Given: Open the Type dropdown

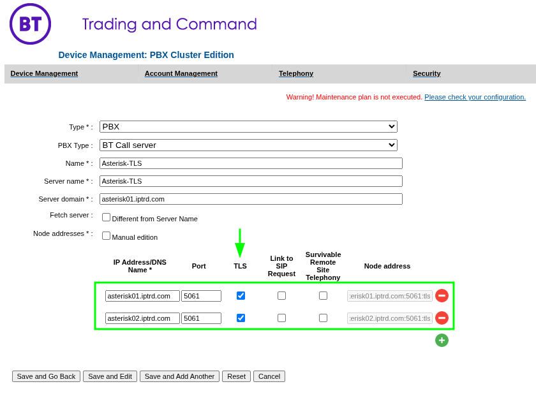Looking at the screenshot, I should coord(248,126).
